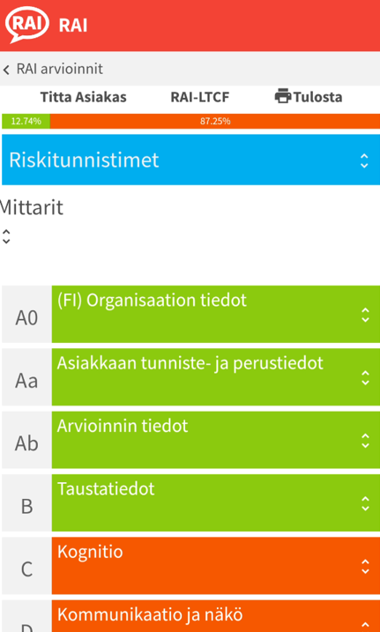This screenshot has width=380, height=632.
Task: Click the up-down arrows on Kognitio
Action: (365, 566)
